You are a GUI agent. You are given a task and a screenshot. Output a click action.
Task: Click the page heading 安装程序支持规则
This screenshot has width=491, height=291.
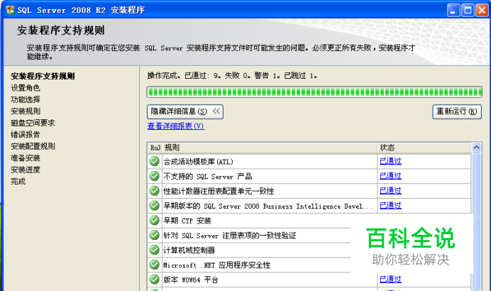(x=61, y=31)
